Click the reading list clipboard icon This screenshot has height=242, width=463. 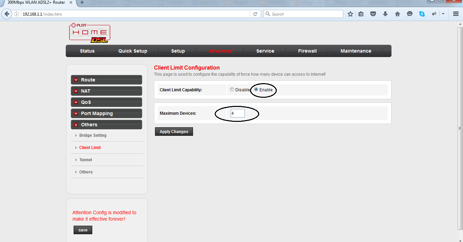[x=361, y=14]
